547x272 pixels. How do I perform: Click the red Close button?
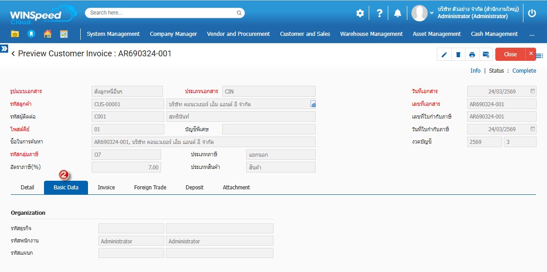pyautogui.click(x=510, y=54)
